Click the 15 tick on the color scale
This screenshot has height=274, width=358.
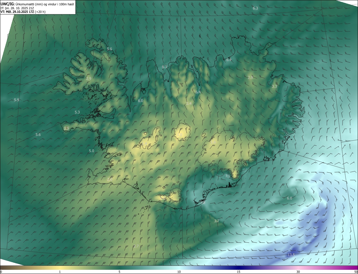tap(239, 272)
